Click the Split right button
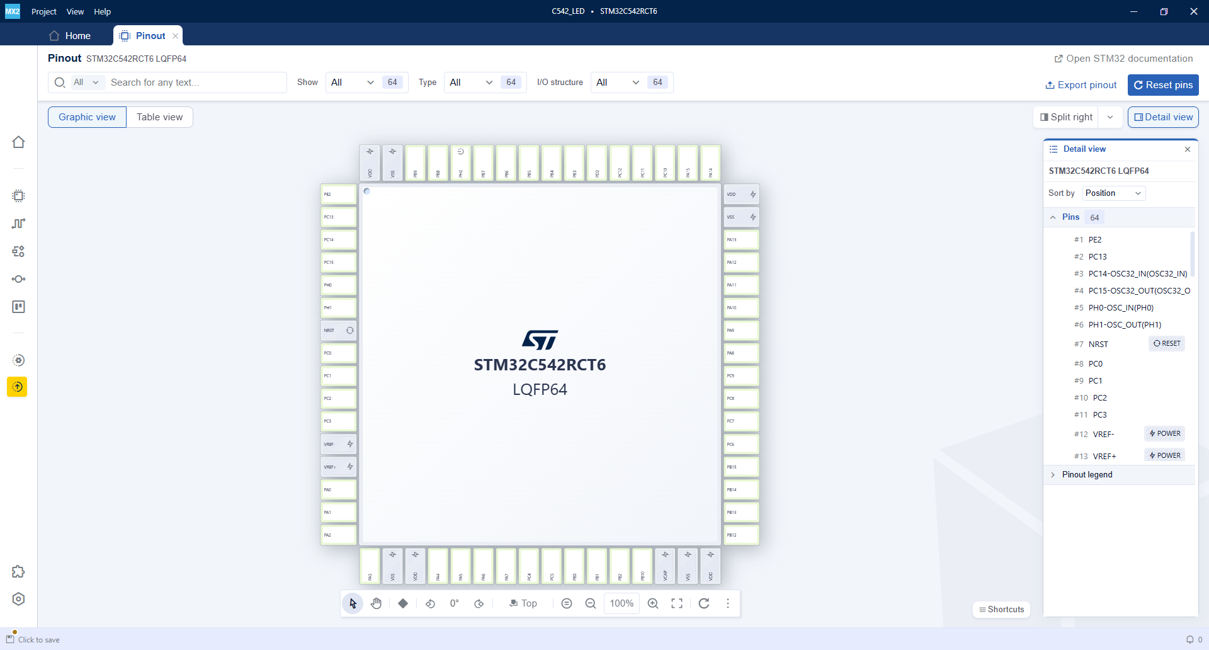Screen dimensions: 1209x650 coord(1067,117)
